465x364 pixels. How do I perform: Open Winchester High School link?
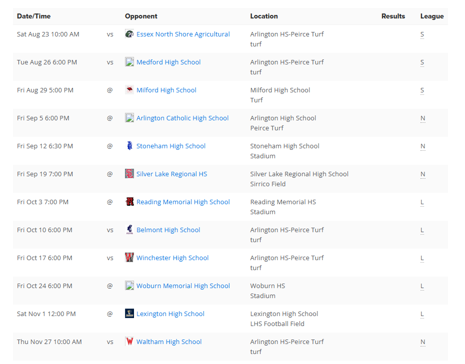tap(172, 258)
